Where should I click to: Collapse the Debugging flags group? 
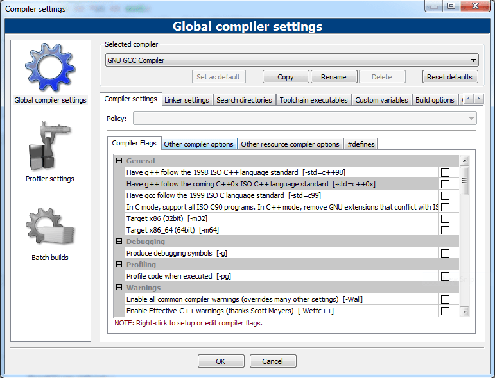[x=119, y=242]
